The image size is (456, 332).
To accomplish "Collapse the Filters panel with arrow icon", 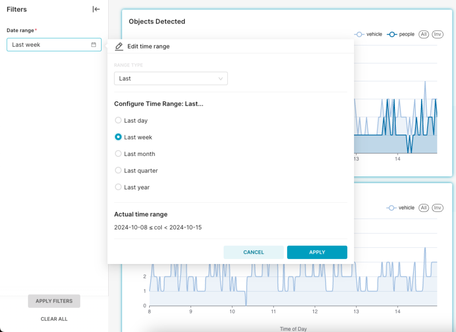I will pos(96,9).
